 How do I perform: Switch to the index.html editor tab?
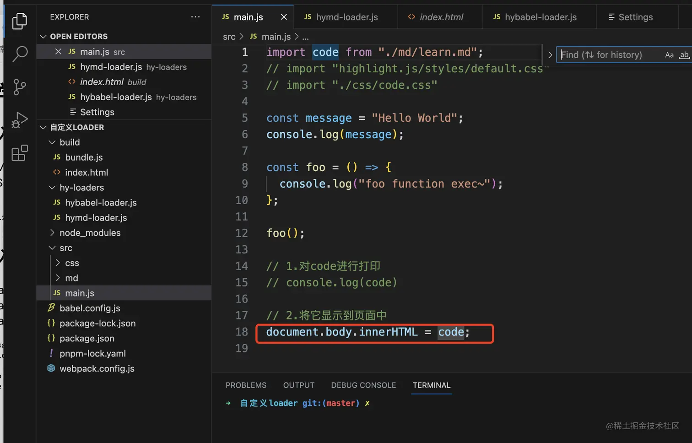(440, 17)
